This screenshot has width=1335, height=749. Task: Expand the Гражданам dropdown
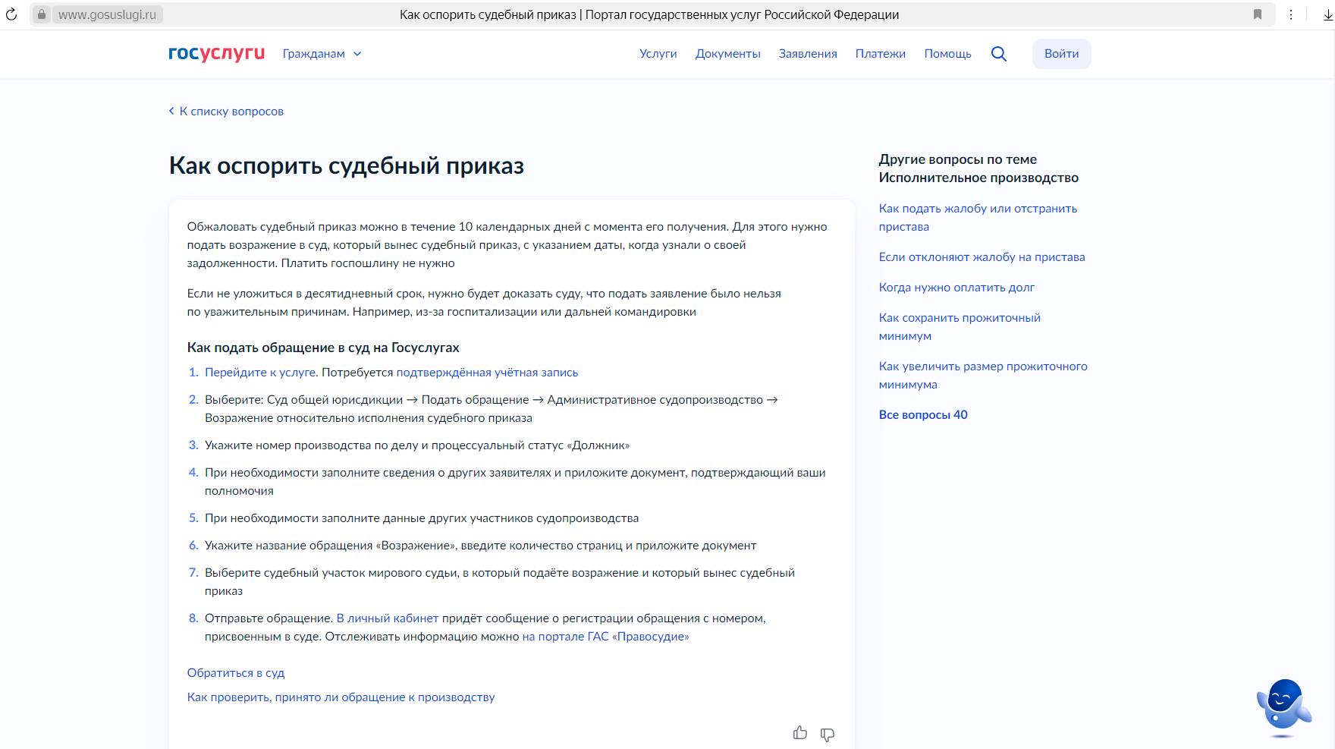click(322, 54)
